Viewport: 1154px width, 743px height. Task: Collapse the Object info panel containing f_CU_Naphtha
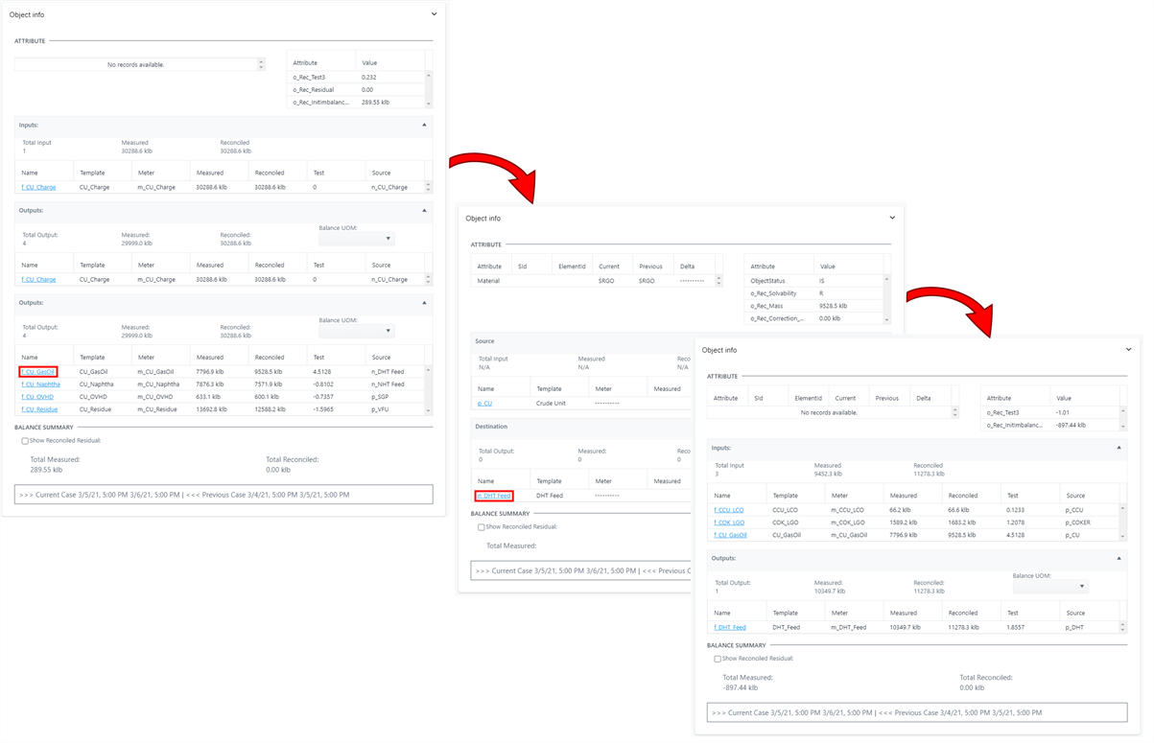[434, 14]
